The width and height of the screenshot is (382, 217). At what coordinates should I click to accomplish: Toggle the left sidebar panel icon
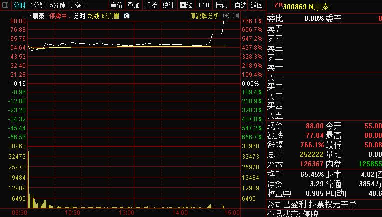[x=5, y=5]
